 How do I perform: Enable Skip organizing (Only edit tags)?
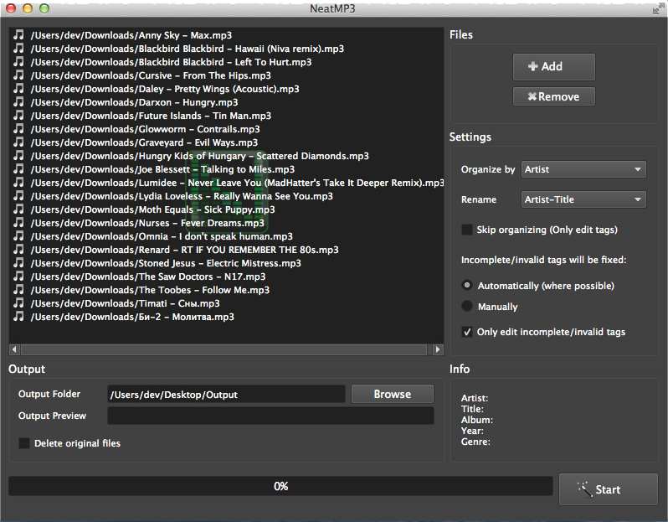point(467,230)
